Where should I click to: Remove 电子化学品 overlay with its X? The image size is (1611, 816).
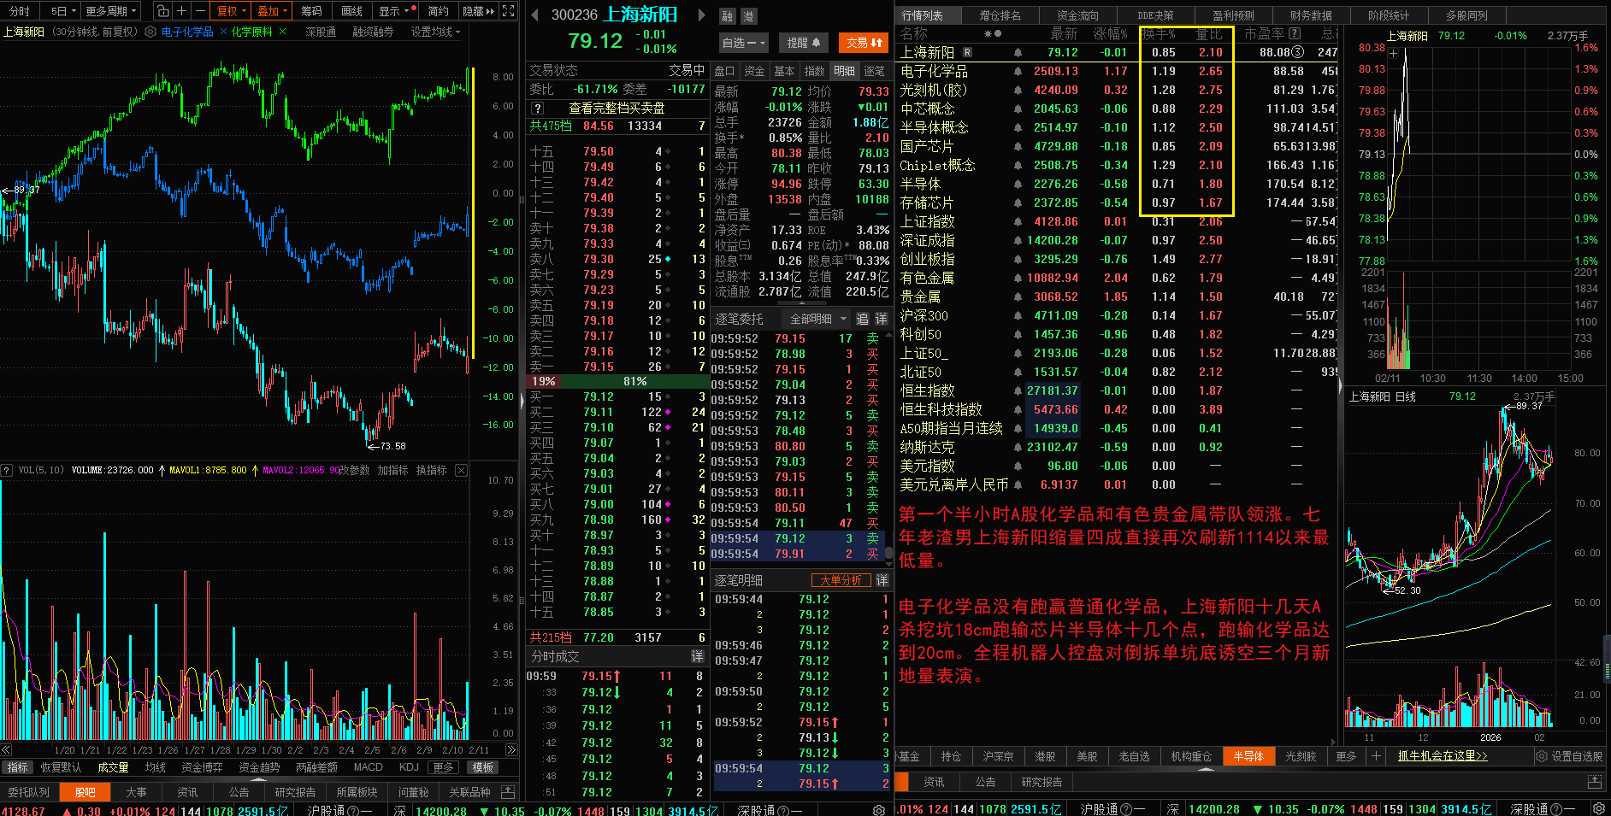[x=223, y=32]
